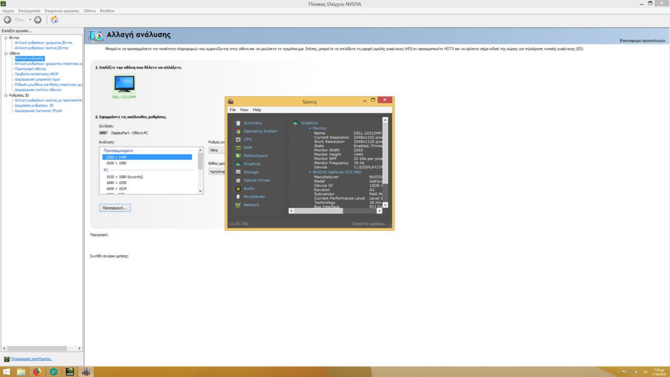Viewport: 670px width, 377px height.
Task: Click the Graphics monitor icon in Speccy sidebar
Action: tap(238, 164)
